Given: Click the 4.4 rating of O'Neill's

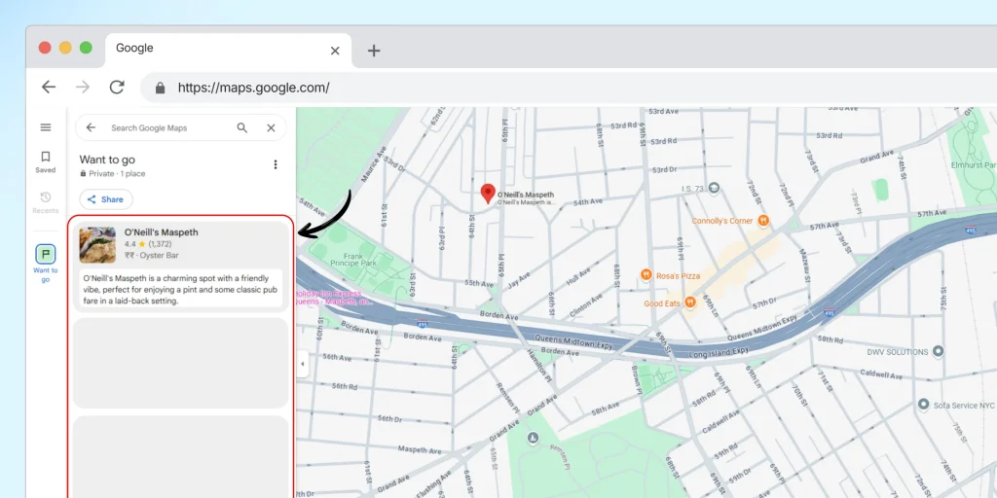Looking at the screenshot, I should (130, 244).
